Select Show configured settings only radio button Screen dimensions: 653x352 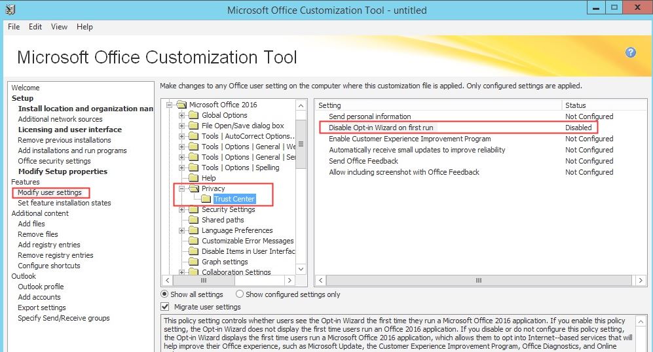tap(240, 294)
